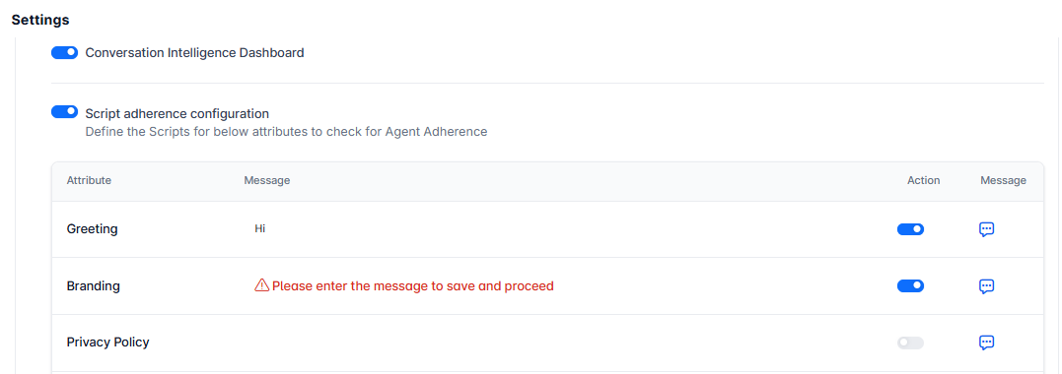This screenshot has height=374, width=1062.
Task: Click the Message header beside Action
Action: (x=1003, y=180)
